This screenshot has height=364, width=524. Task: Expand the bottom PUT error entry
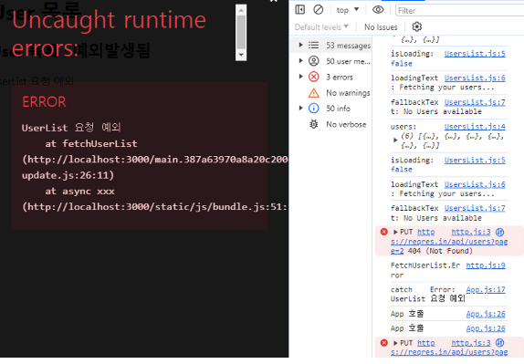[x=395, y=343]
